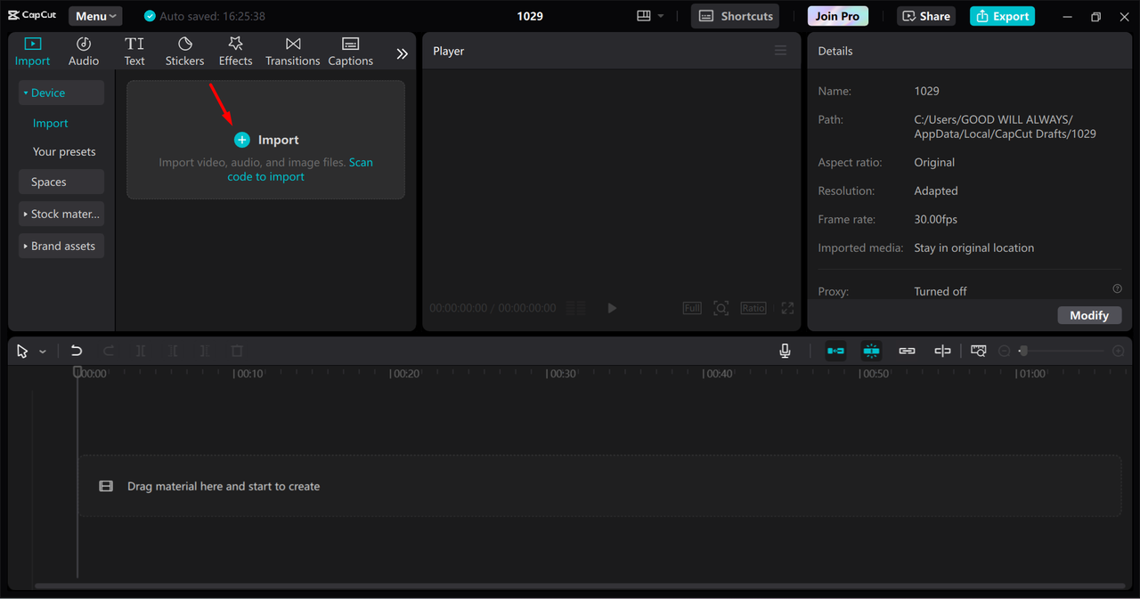Expand the Stock materials section
The image size is (1140, 599).
point(61,214)
